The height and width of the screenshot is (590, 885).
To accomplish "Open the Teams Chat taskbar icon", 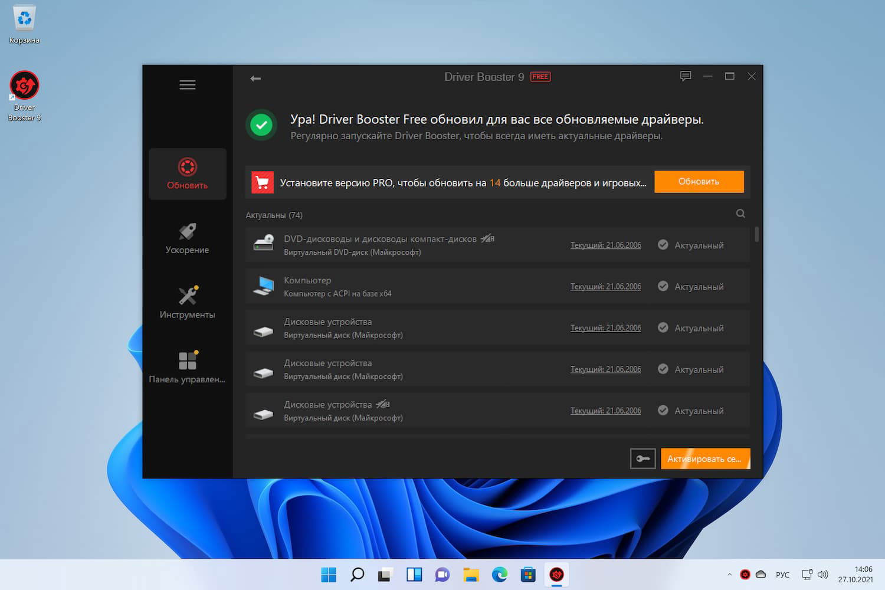I will [x=442, y=575].
